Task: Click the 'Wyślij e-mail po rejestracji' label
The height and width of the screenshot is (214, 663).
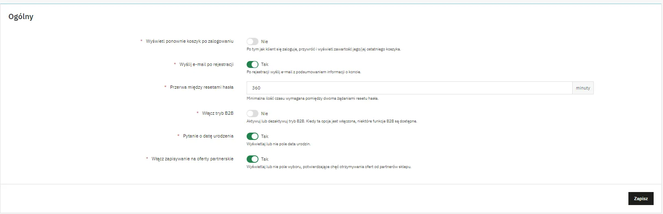Action: (206, 64)
